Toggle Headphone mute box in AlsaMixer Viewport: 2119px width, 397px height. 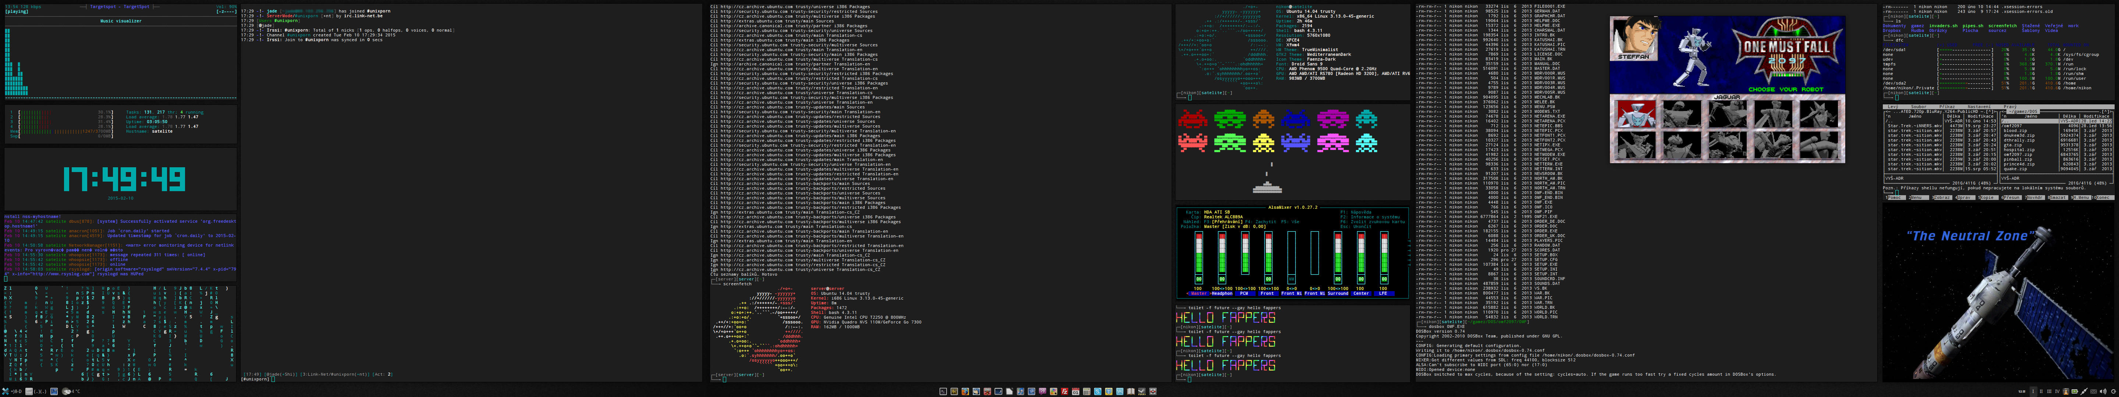tap(1222, 279)
